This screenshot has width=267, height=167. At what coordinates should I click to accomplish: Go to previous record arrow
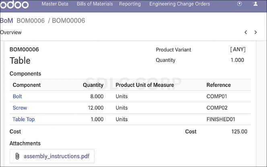(246, 32)
